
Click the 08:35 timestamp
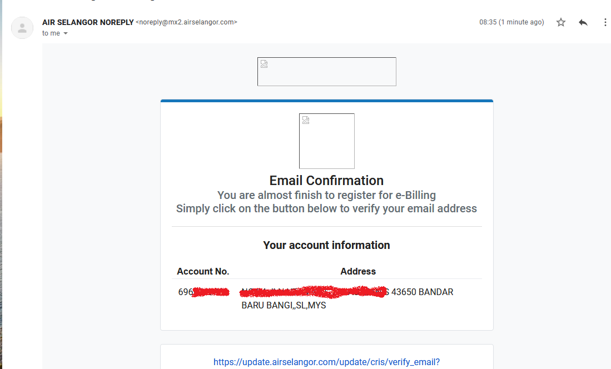[x=511, y=22]
